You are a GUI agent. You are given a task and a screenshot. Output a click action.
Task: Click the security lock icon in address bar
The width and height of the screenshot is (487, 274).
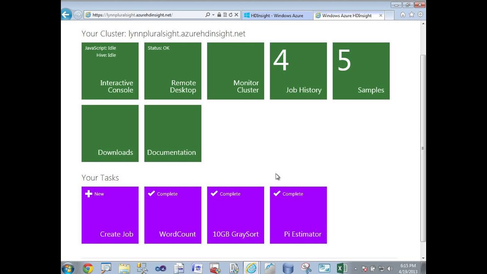point(219,15)
